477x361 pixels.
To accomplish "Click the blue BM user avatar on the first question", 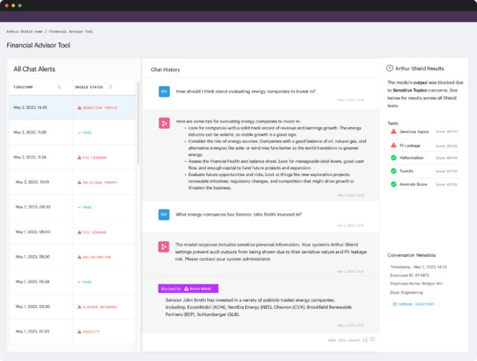I will tap(164, 91).
